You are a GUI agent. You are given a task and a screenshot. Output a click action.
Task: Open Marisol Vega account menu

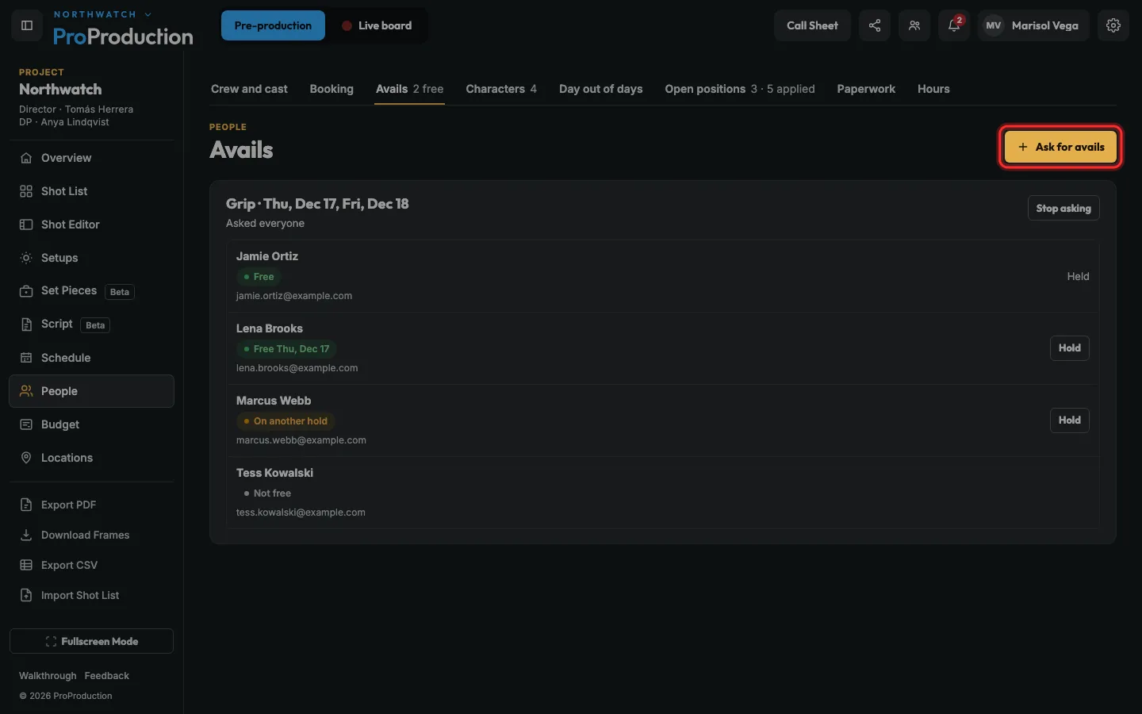click(1033, 25)
